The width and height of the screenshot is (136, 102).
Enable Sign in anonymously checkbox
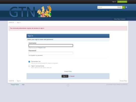pyautogui.click(x=29, y=66)
